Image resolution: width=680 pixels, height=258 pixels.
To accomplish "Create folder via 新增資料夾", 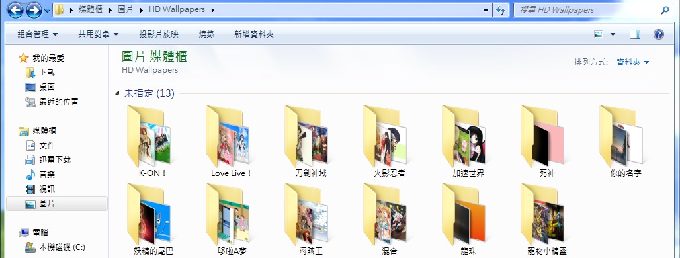I will pos(254,34).
